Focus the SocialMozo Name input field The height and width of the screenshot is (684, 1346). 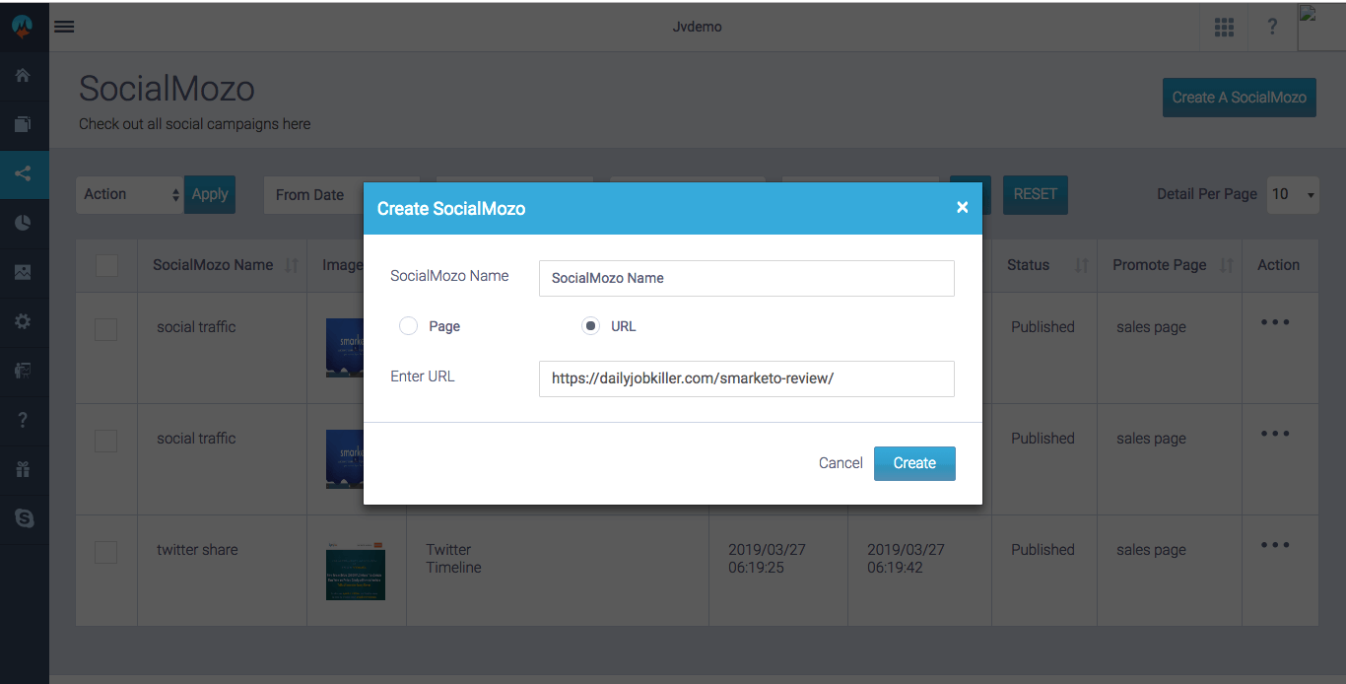[x=747, y=278]
